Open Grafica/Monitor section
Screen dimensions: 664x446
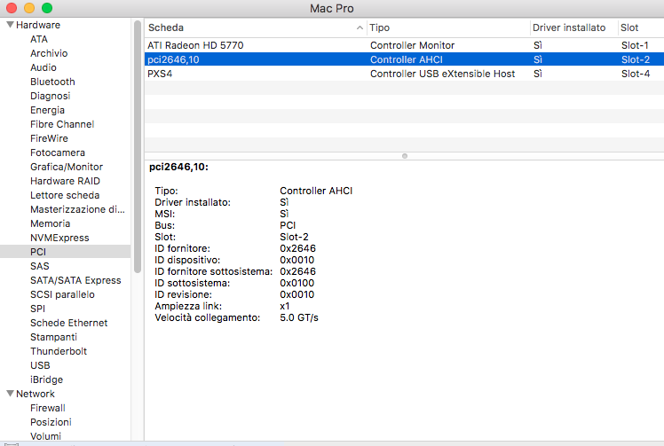[x=67, y=167]
